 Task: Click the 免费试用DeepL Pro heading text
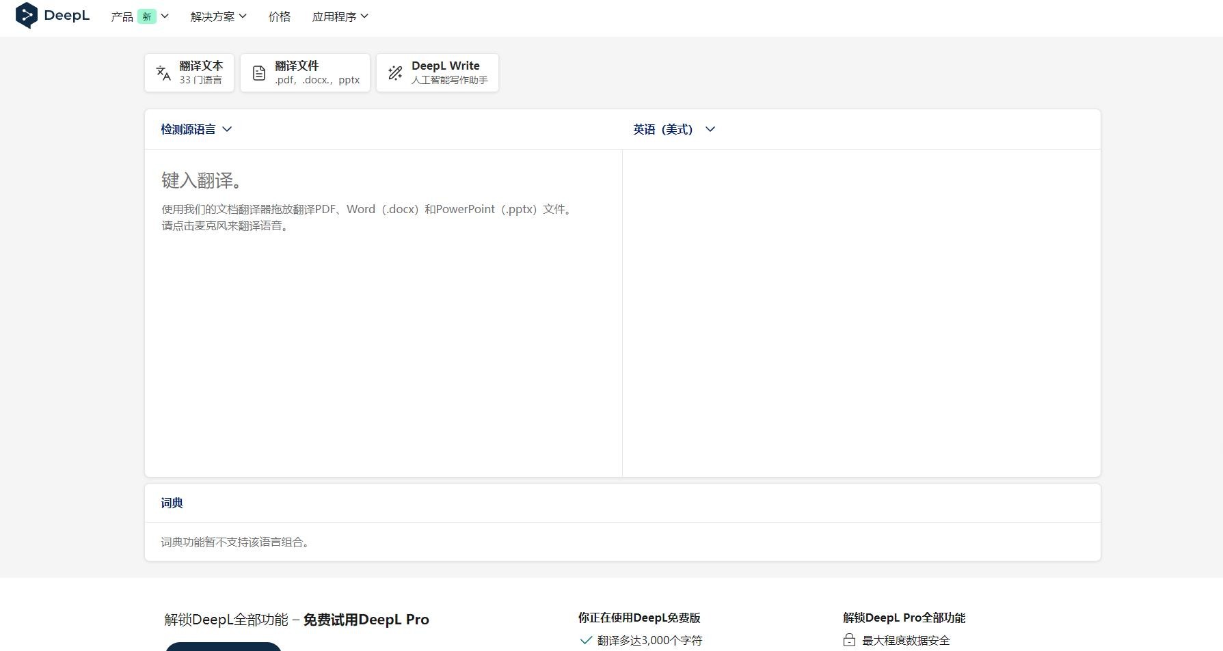point(366,620)
